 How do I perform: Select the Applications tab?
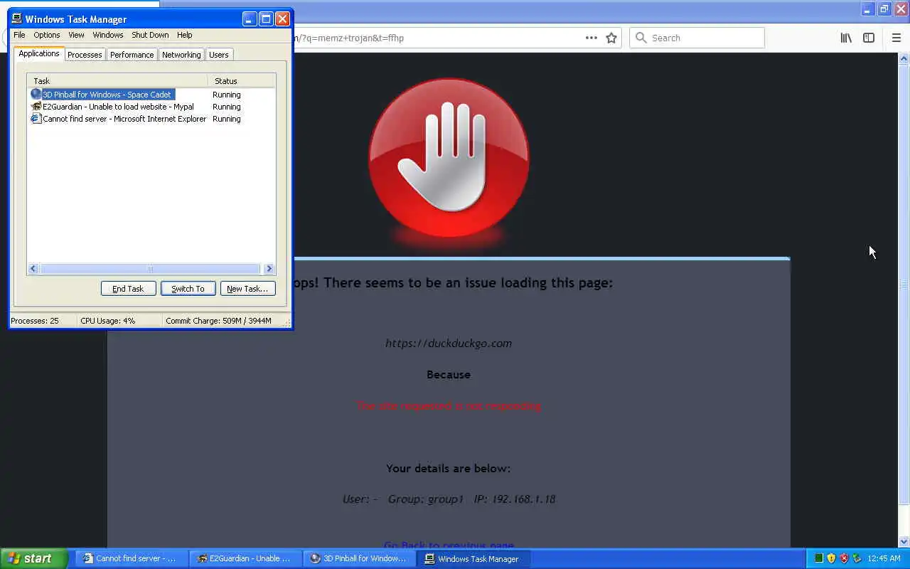(39, 54)
